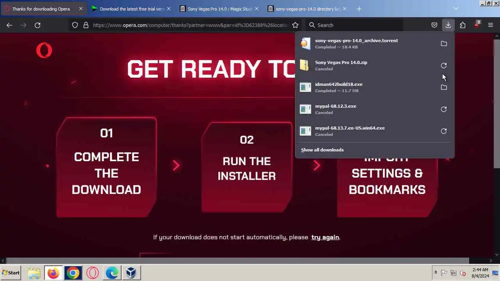Image resolution: width=500 pixels, height=281 pixels.
Task: Open the Extensions puzzle icon
Action: pyautogui.click(x=462, y=25)
